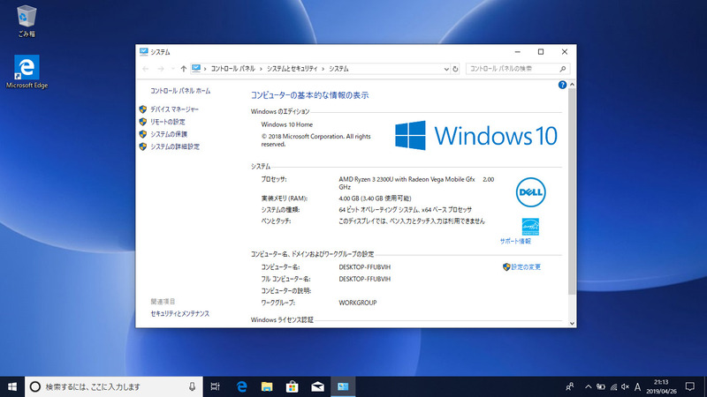Click the vertical scrollbar thumb
The height and width of the screenshot is (397, 707).
tap(572, 191)
